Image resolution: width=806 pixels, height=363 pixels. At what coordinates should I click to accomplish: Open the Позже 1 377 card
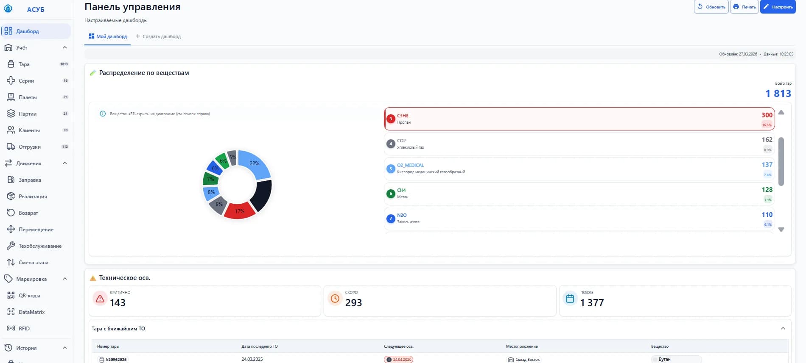675,301
